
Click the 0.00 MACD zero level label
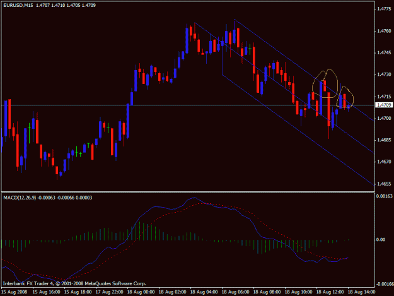[x=381, y=240]
